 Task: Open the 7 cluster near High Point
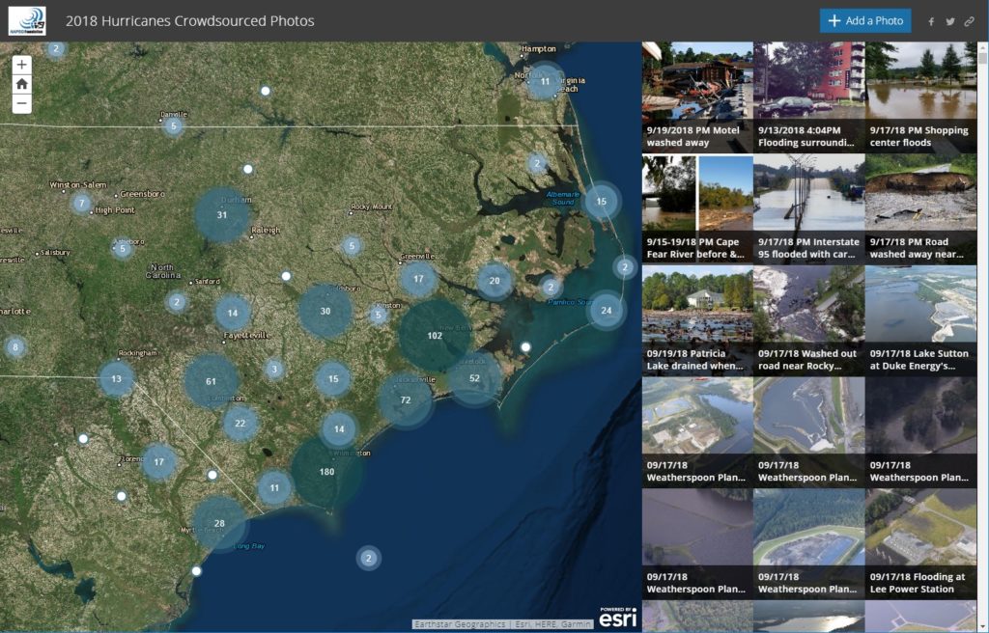(81, 203)
